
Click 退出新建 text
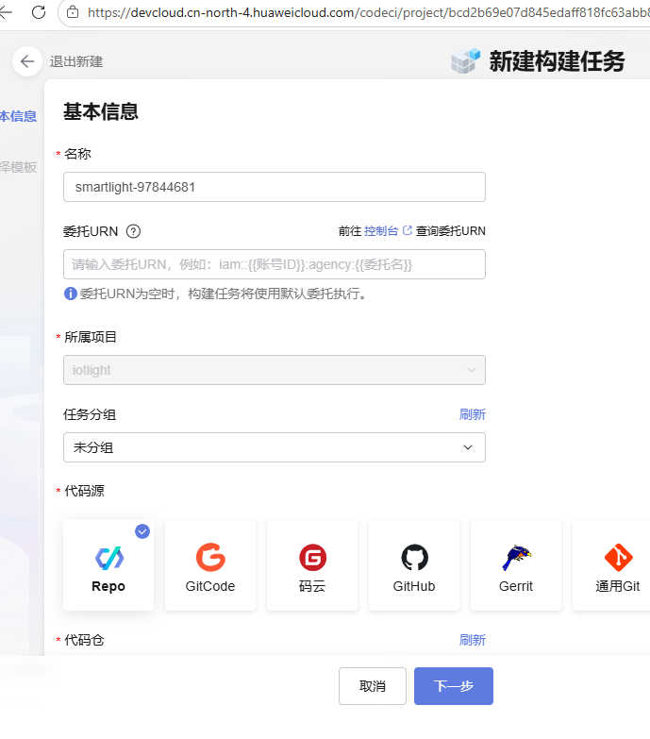coord(76,61)
